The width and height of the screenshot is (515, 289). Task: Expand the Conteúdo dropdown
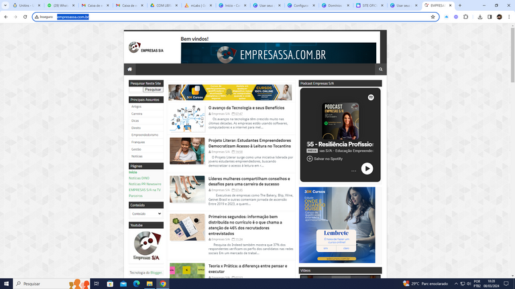pyautogui.click(x=146, y=213)
